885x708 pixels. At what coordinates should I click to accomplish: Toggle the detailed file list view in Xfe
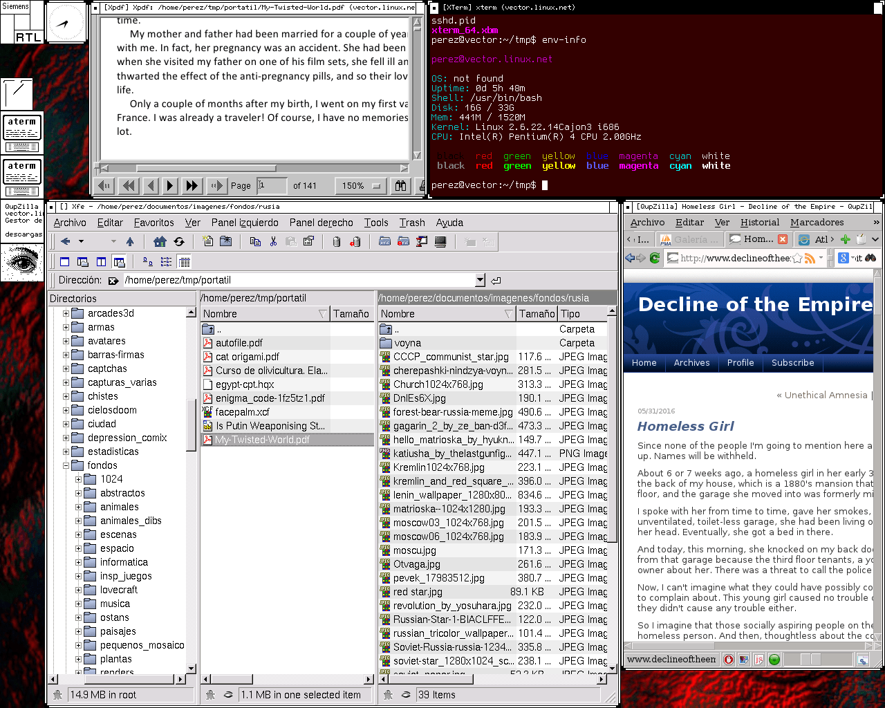[184, 262]
